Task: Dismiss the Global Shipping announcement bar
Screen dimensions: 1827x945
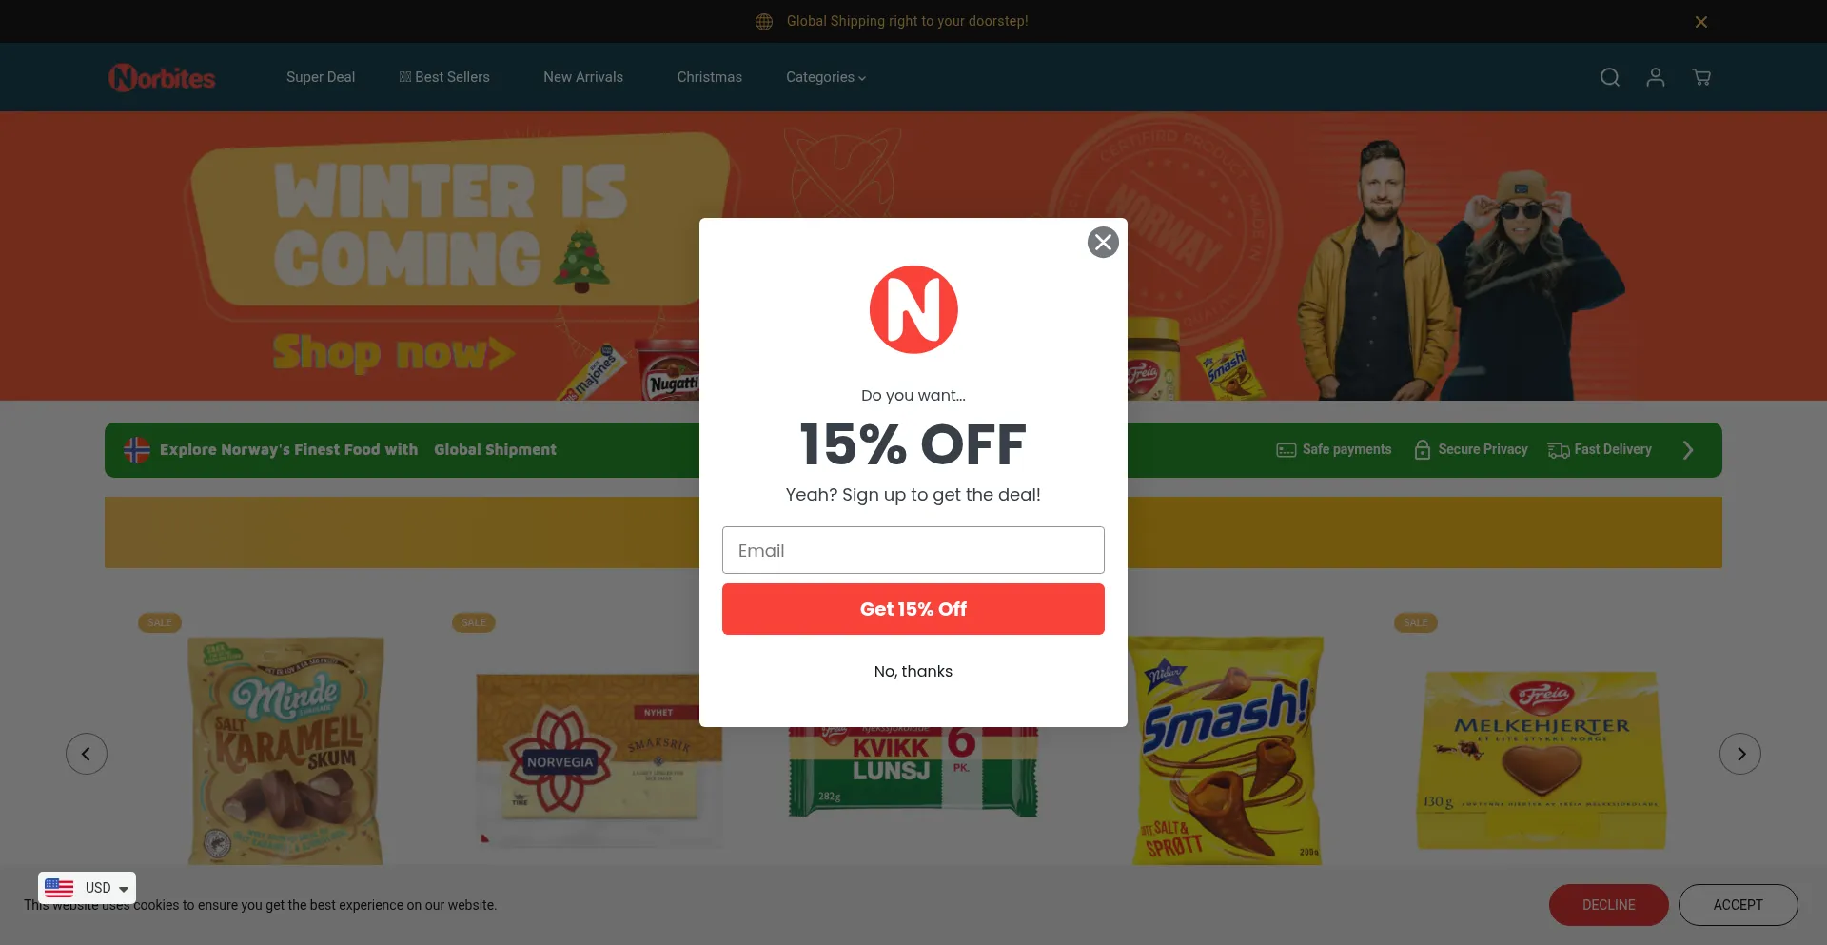Action: 1701,22
